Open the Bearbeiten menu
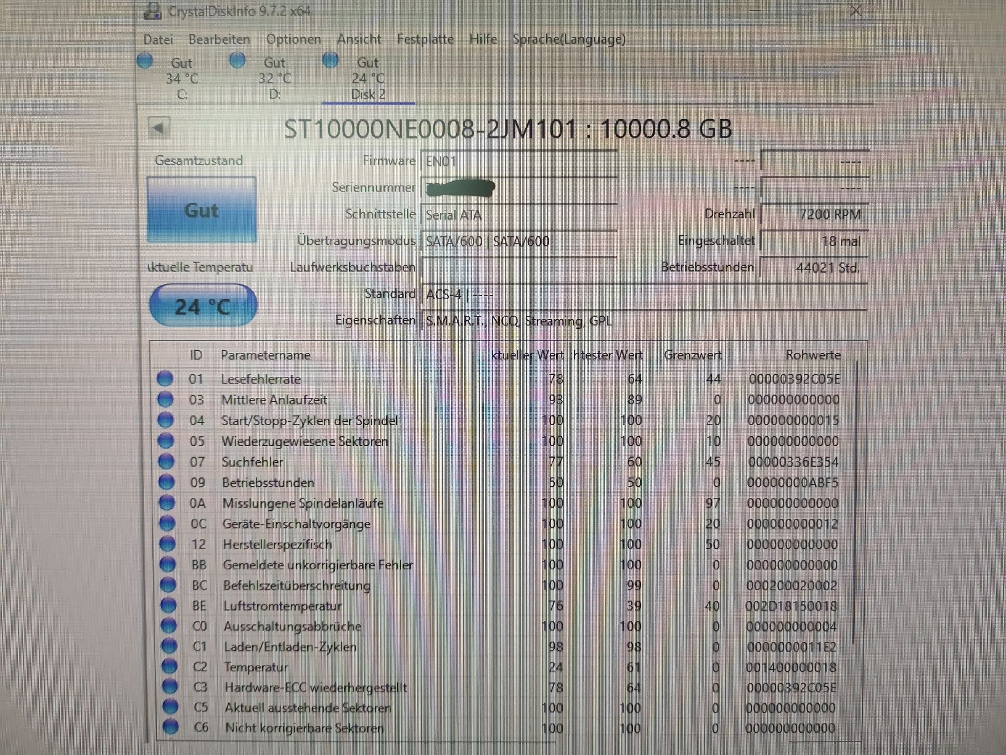 219,39
